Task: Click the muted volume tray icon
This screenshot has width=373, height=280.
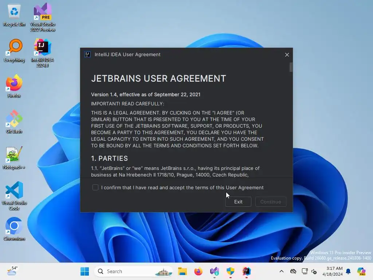Action: 314,271
